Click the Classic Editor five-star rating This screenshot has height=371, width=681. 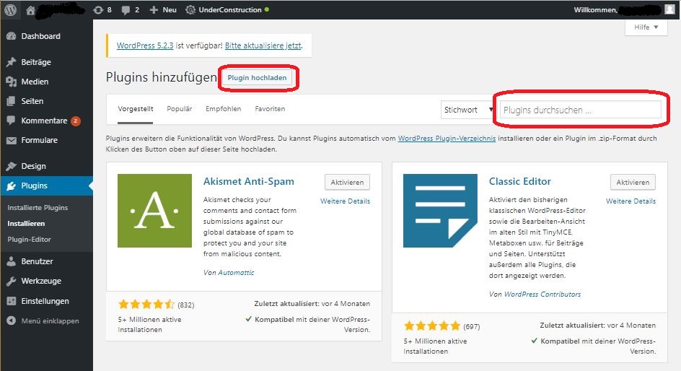click(x=431, y=326)
